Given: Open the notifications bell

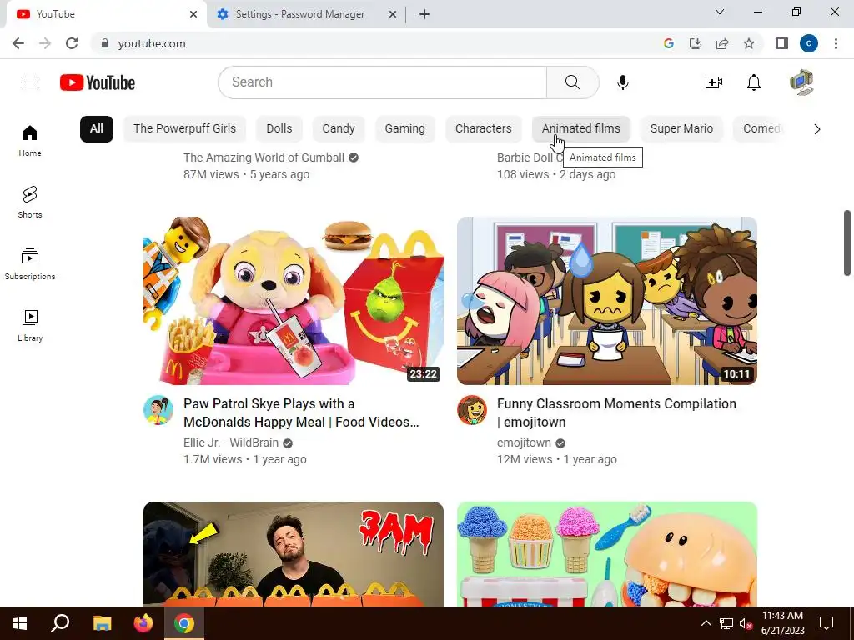Looking at the screenshot, I should [754, 82].
